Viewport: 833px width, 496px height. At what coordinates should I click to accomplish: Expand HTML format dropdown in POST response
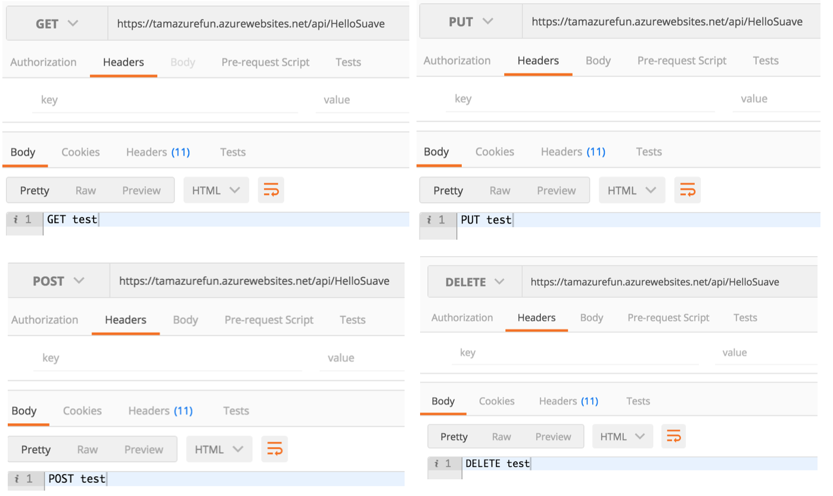(219, 449)
